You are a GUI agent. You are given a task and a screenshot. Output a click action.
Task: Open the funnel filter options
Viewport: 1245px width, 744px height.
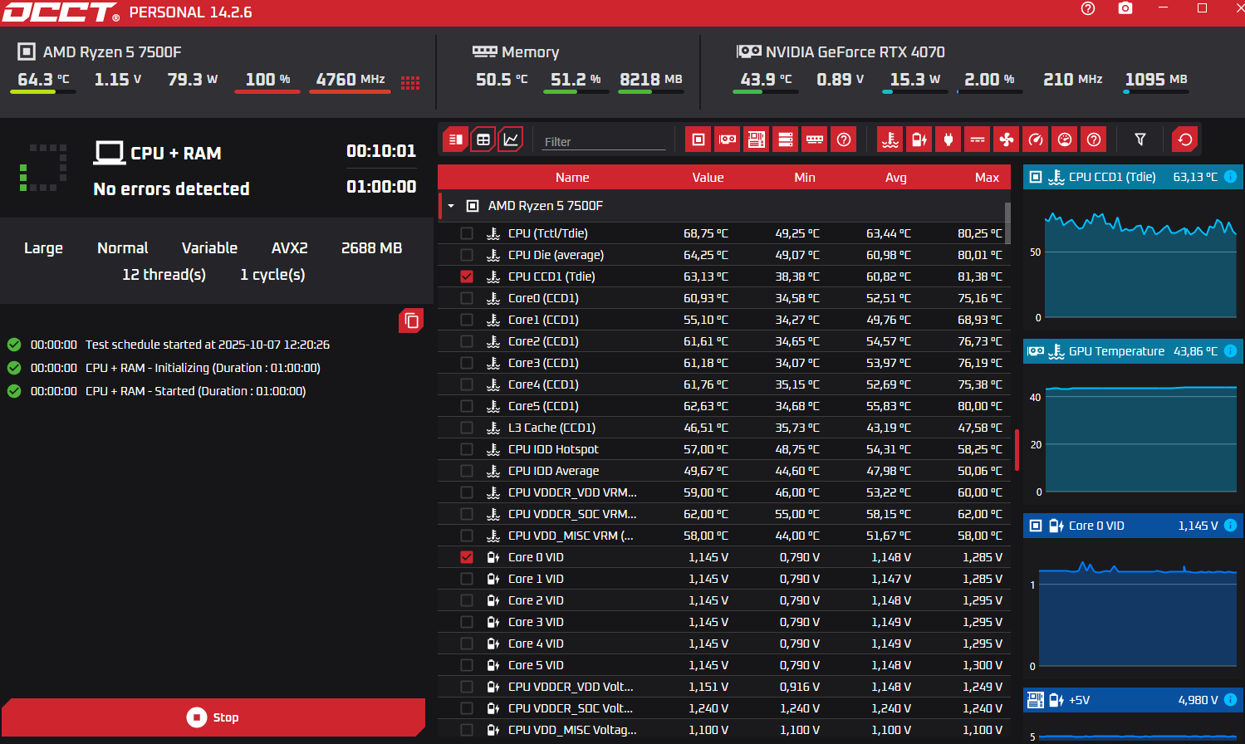1140,139
